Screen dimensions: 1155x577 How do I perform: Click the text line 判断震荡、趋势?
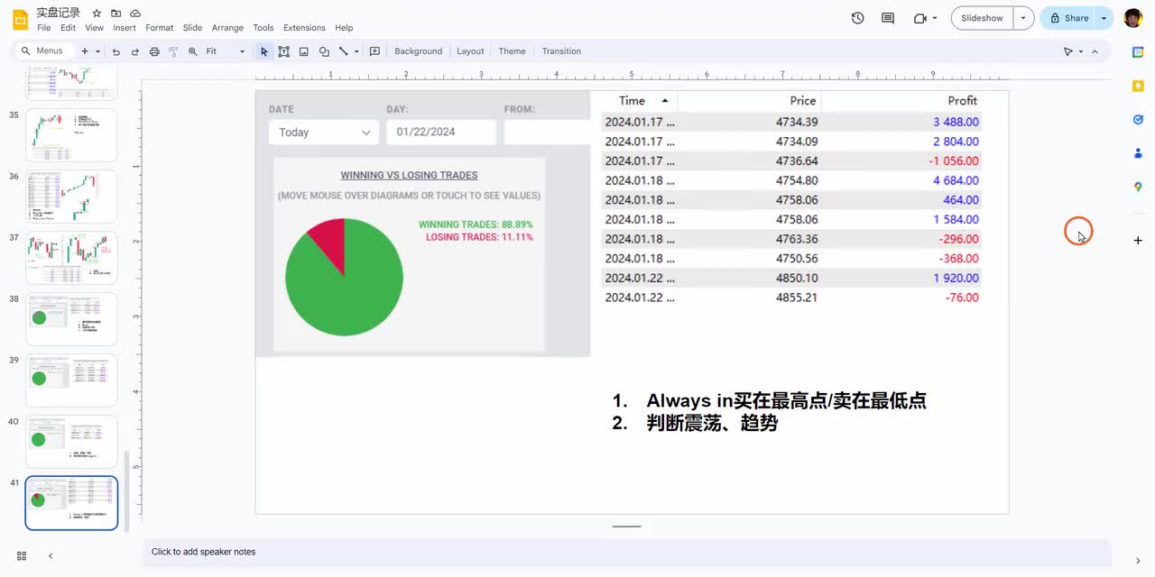pos(712,423)
